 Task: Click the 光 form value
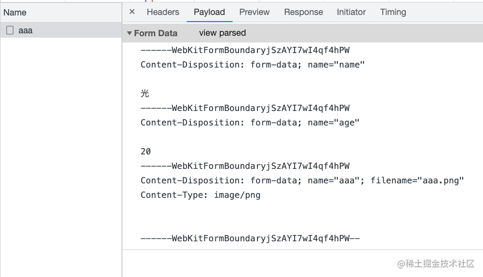coord(145,94)
